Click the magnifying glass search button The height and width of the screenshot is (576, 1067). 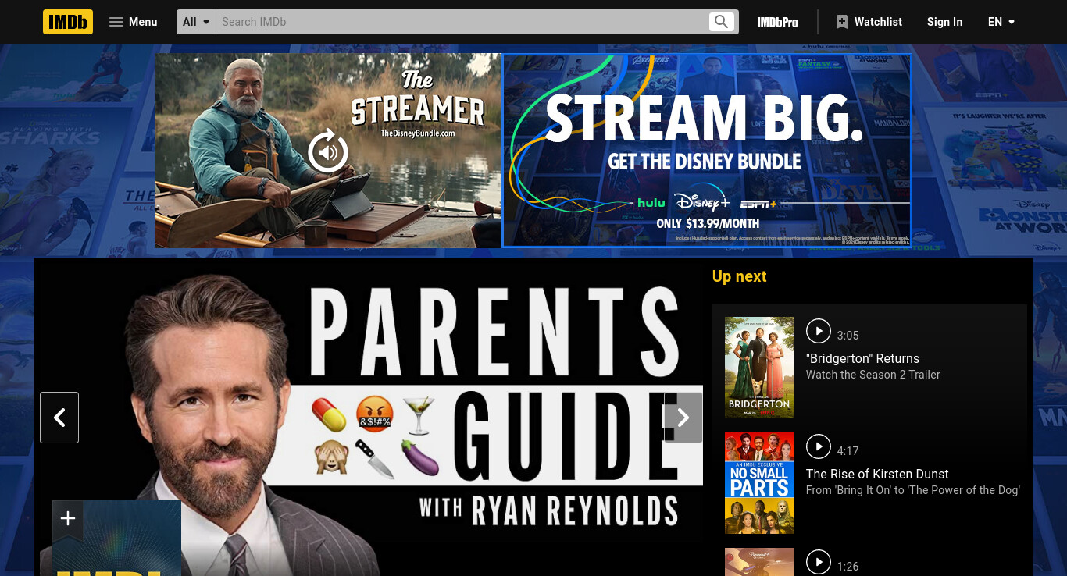tap(722, 22)
